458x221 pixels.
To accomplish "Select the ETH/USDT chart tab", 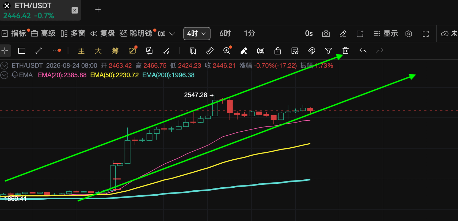I will 40,10.
